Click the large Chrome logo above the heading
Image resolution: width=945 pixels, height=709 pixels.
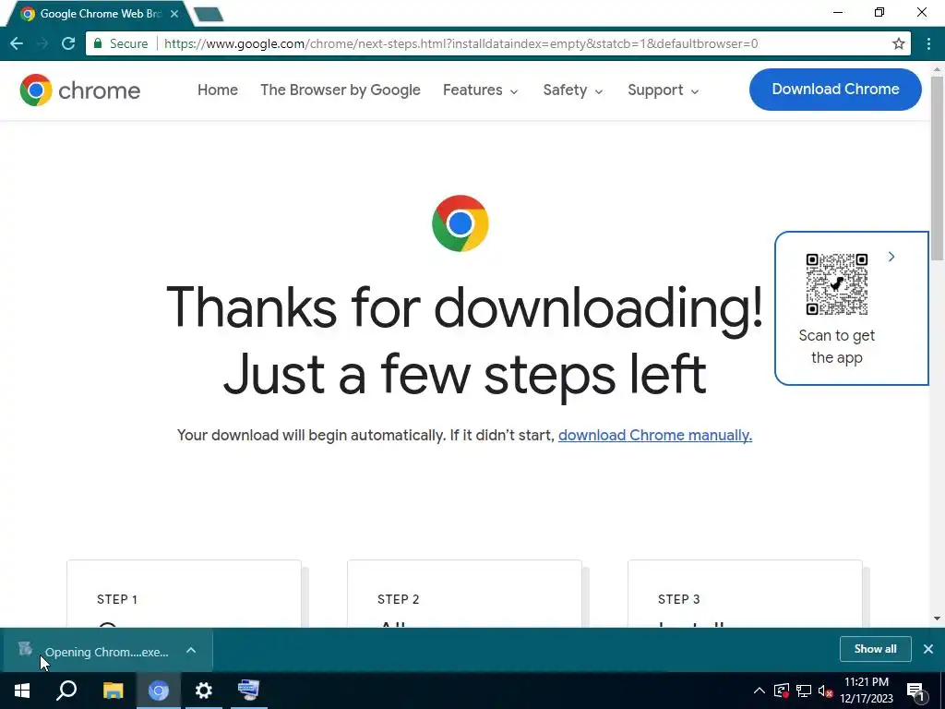tap(460, 223)
